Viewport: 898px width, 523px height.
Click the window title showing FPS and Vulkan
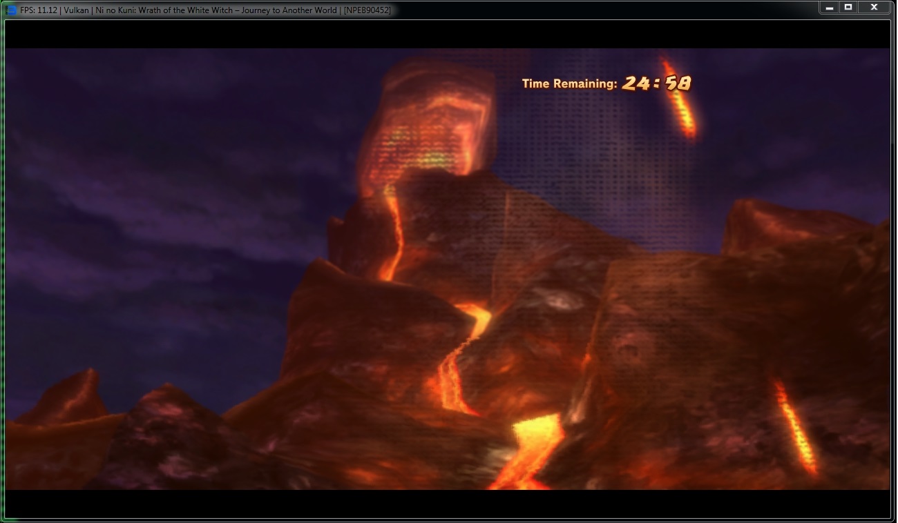206,10
